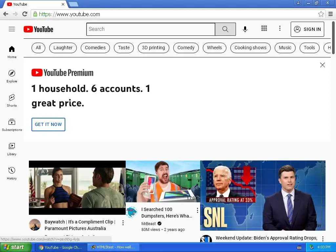This screenshot has width=336, height=252.
Task: Open Paramount Pictures channel avatar
Action: 35,224
